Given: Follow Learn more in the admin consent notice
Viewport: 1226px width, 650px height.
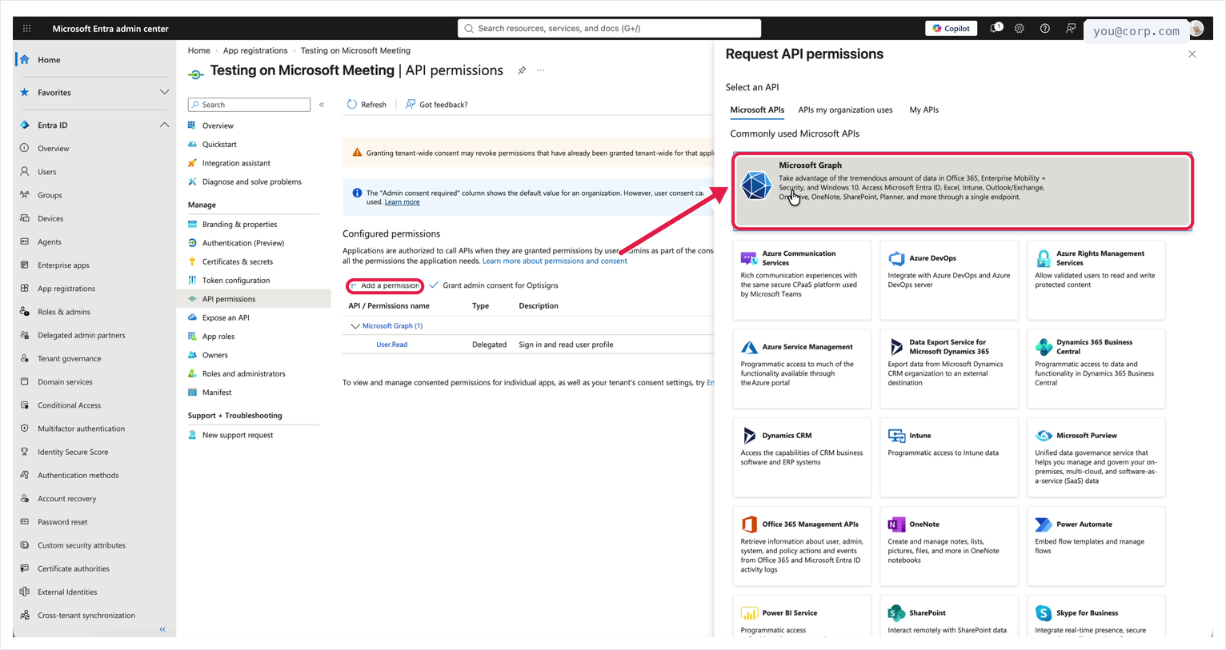Looking at the screenshot, I should click(x=402, y=202).
